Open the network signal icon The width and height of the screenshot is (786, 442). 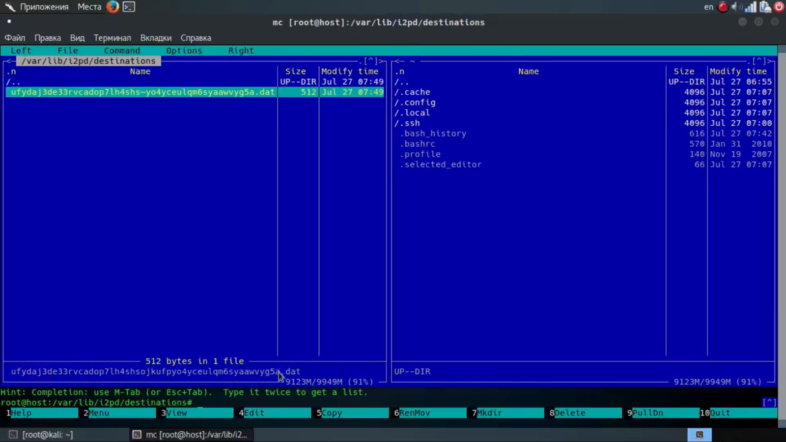pyautogui.click(x=751, y=7)
